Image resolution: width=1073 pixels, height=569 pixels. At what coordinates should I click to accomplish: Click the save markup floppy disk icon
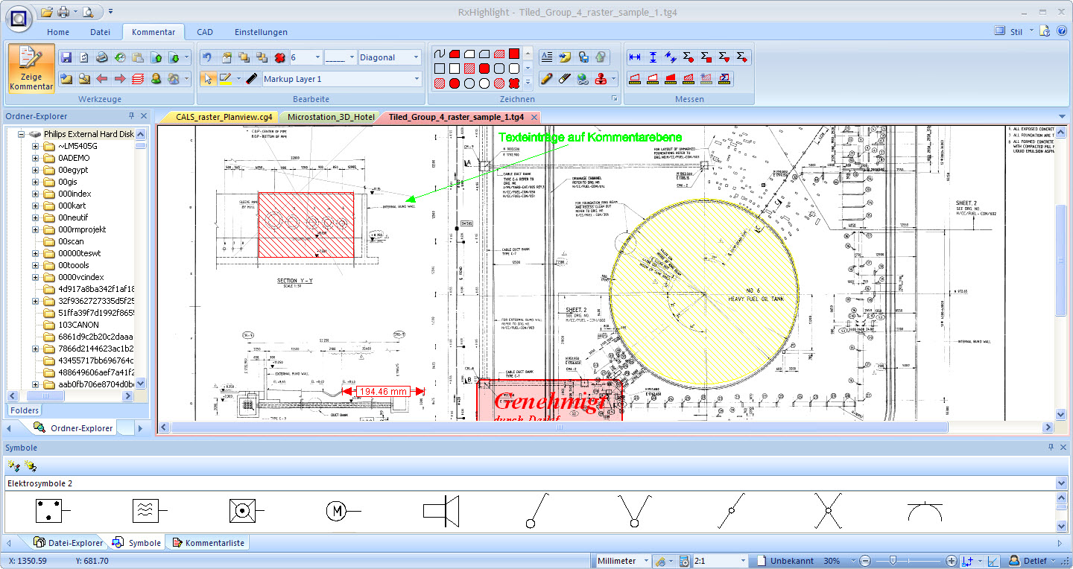66,57
